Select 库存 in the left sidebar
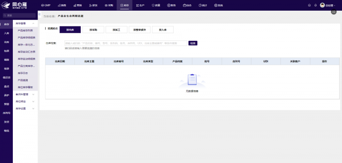342x163 pixels. coord(6,24)
